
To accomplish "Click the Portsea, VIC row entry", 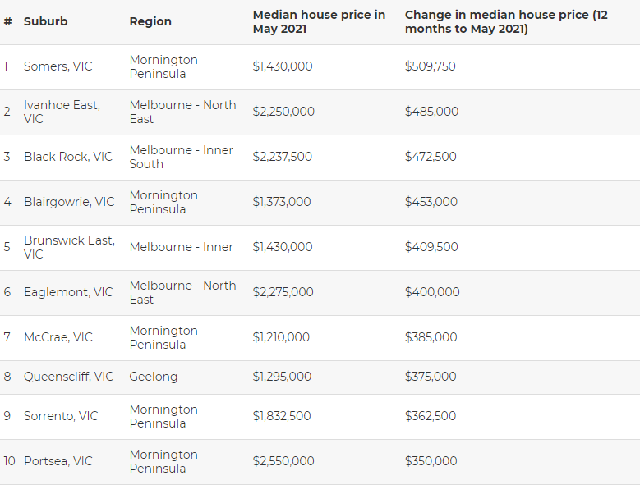I will click(58, 461).
